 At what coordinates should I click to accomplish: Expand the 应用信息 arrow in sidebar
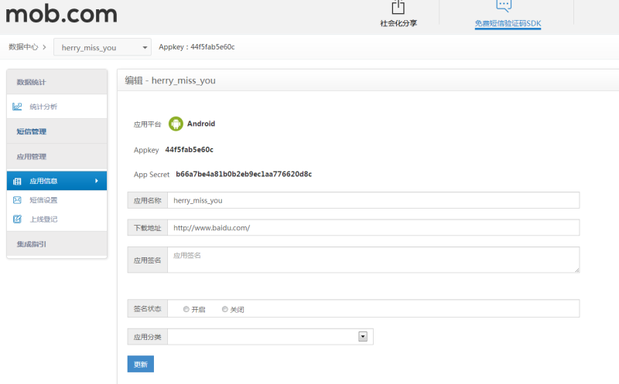pos(97,181)
